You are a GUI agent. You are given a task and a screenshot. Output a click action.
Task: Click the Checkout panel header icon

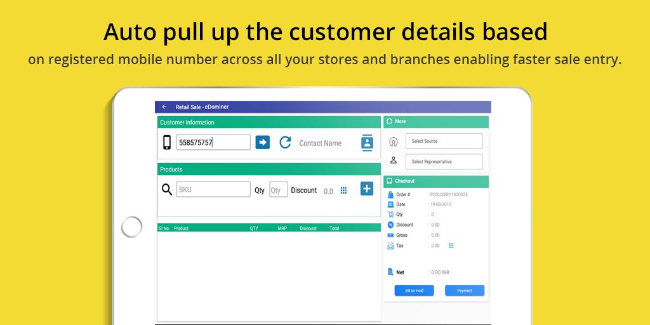pyautogui.click(x=390, y=181)
